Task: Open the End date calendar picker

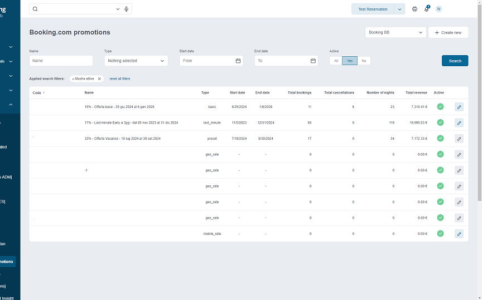Action: pyautogui.click(x=313, y=61)
